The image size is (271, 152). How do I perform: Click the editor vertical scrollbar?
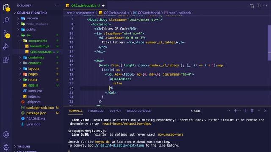(269, 43)
